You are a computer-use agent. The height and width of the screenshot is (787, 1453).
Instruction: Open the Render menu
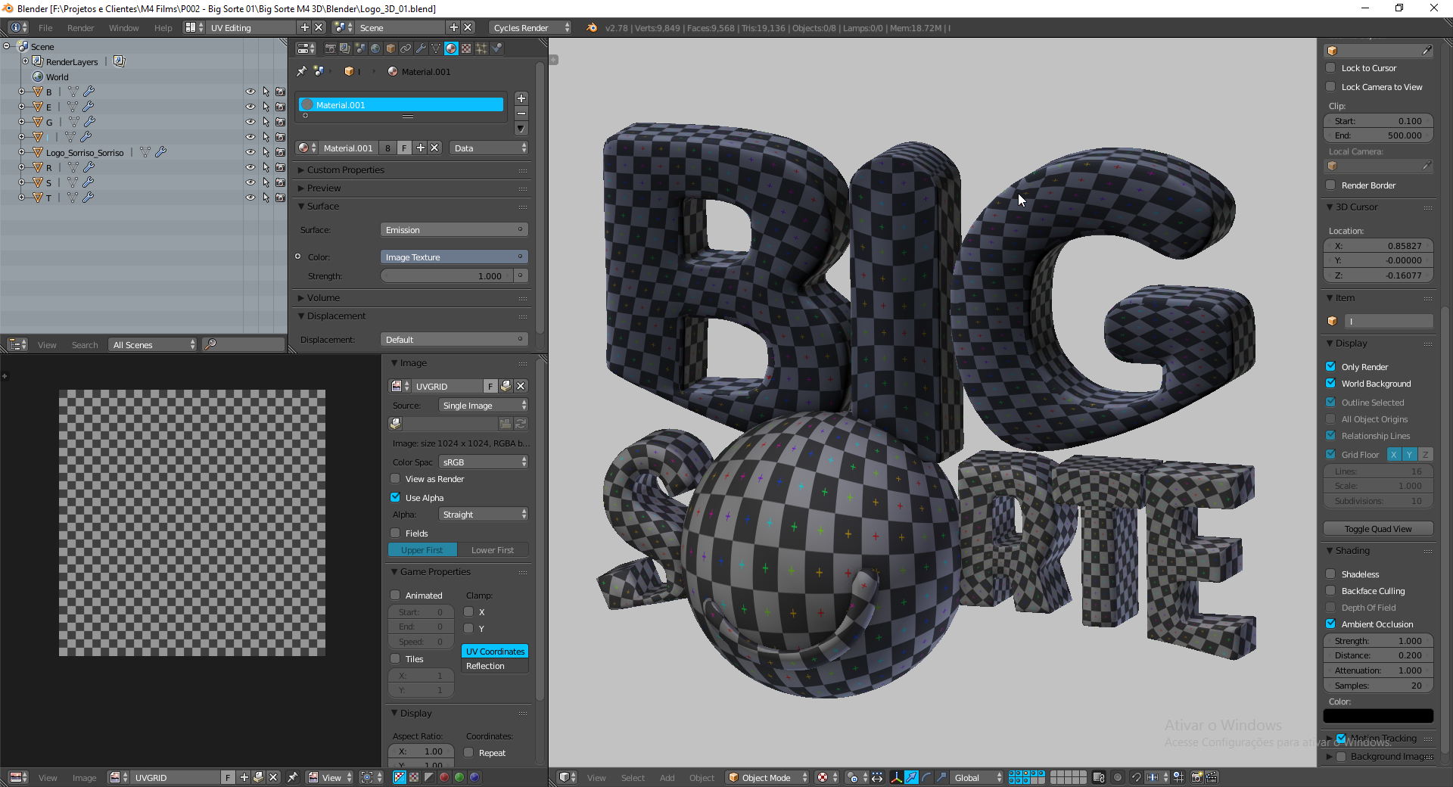(x=81, y=28)
